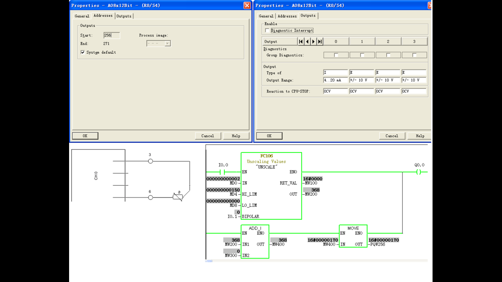Select the ADD_I block title
This screenshot has height=282, width=502.
(255, 228)
